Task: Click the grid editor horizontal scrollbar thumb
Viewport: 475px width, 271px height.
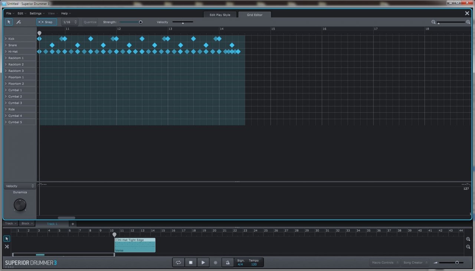Action: pyautogui.click(x=66, y=218)
